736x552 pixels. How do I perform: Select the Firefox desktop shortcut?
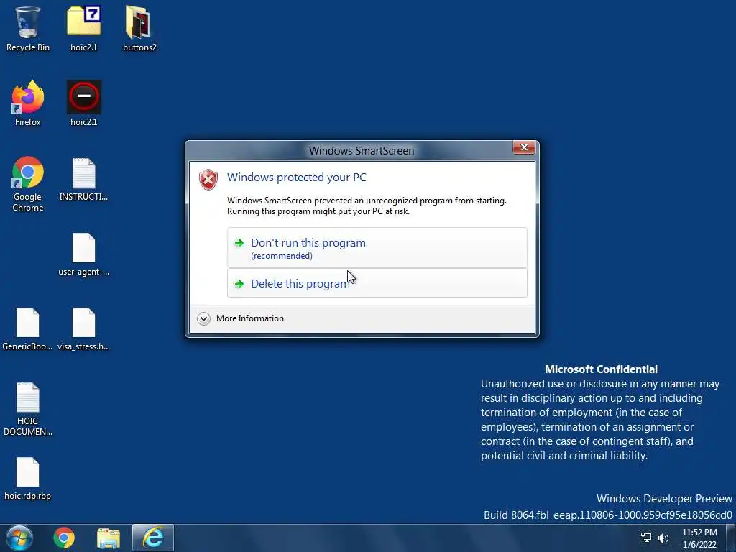[28, 103]
